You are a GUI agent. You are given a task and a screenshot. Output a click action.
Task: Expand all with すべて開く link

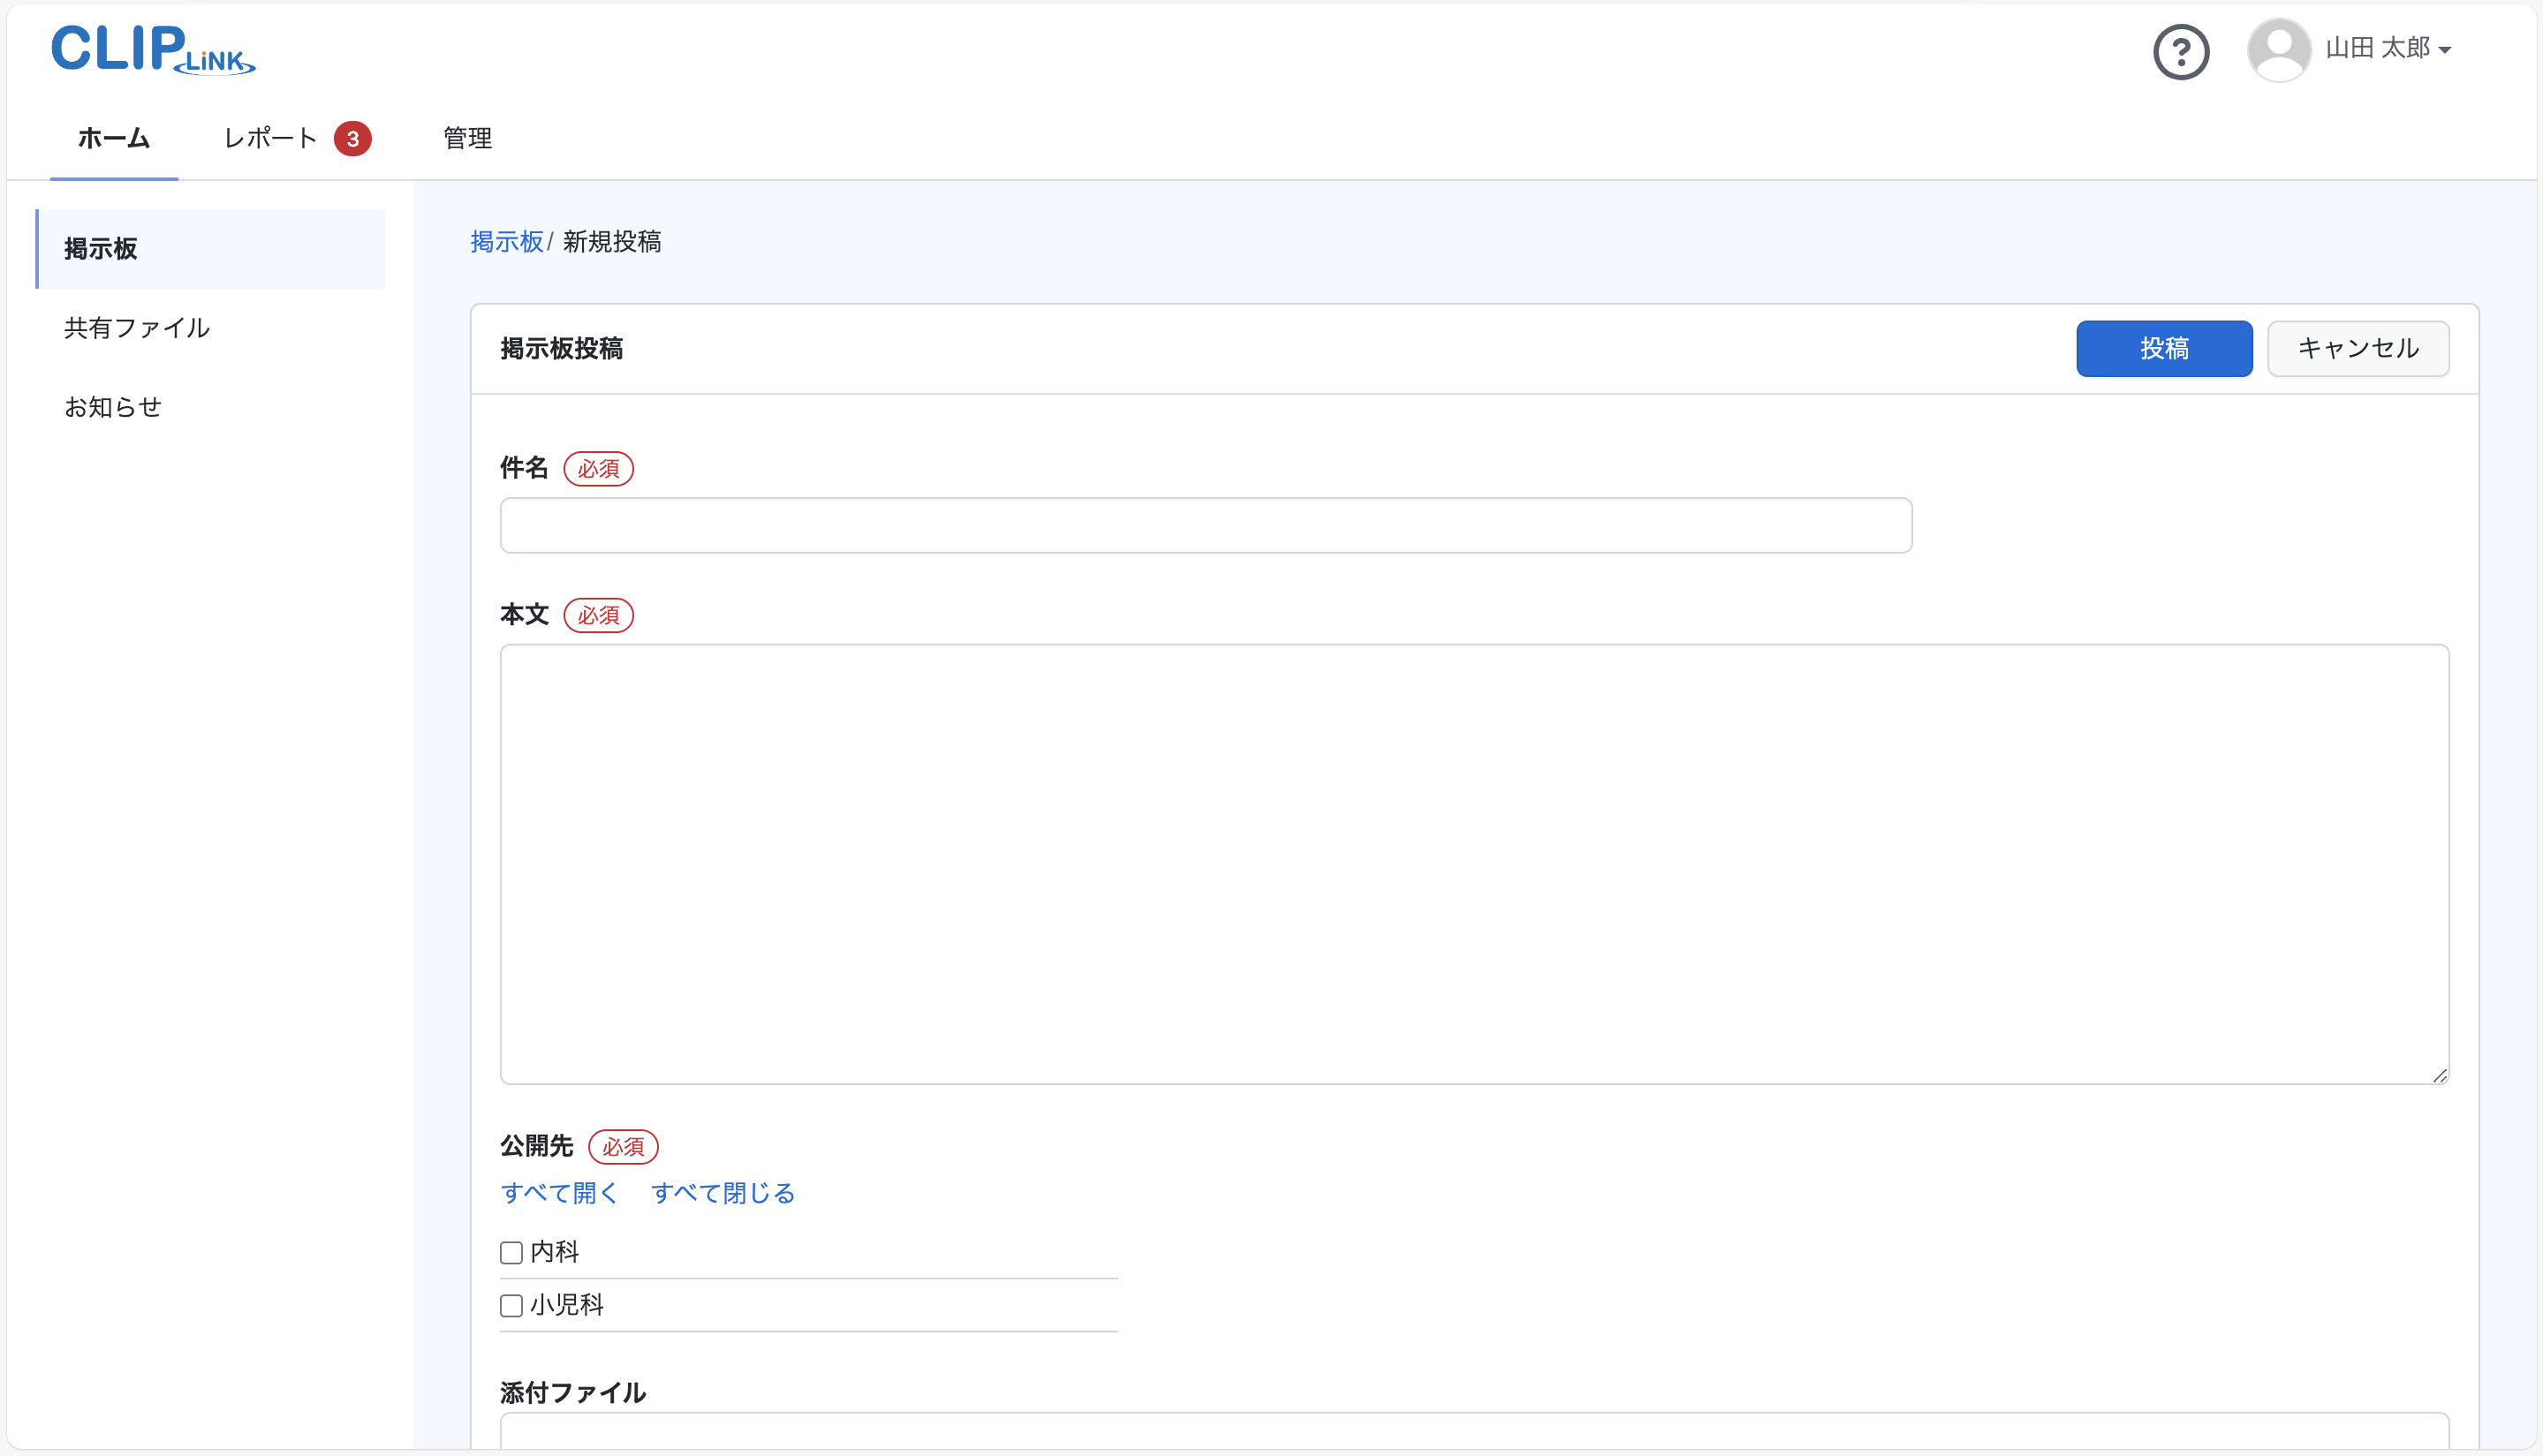559,1193
